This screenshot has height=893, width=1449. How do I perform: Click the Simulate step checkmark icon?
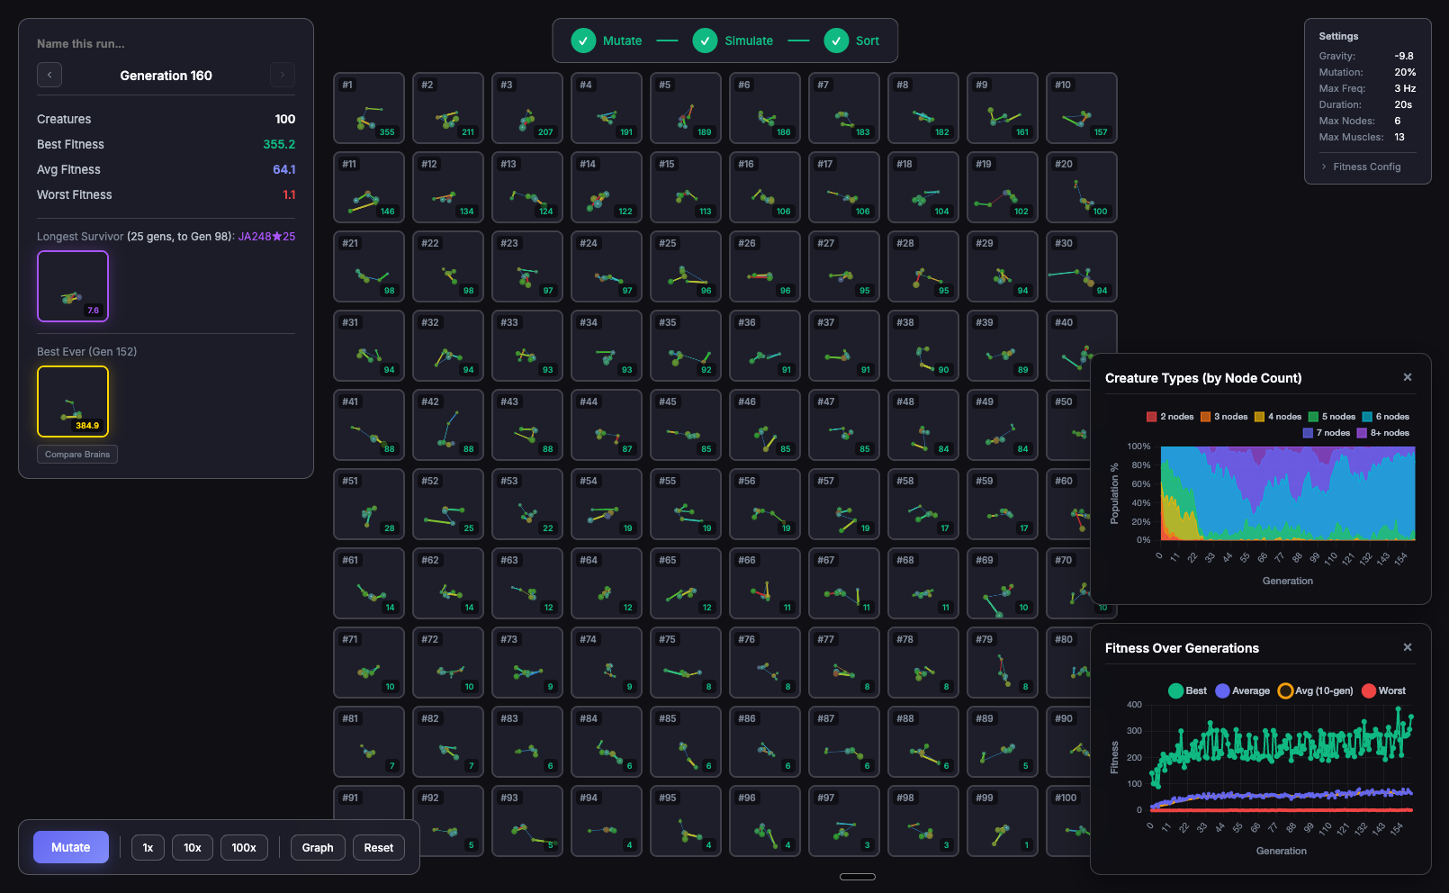705,41
